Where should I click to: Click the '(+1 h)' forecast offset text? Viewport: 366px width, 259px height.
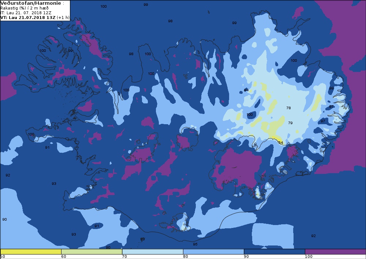point(63,18)
